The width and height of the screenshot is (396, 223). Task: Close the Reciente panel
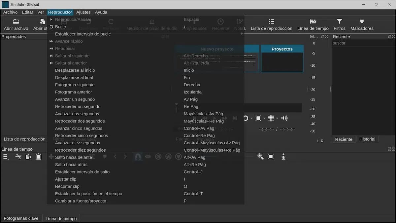click(x=393, y=37)
